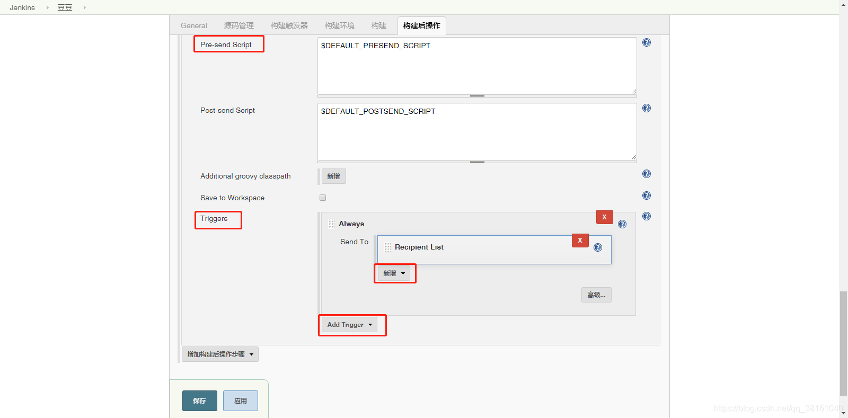Switch to the 构建 tab
Image resolution: width=848 pixels, height=418 pixels.
click(379, 25)
